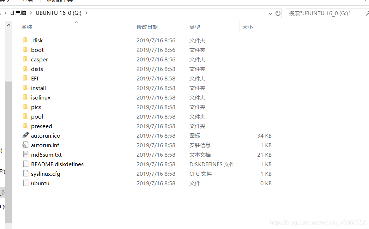Select the file name autorun.ico

point(46,135)
